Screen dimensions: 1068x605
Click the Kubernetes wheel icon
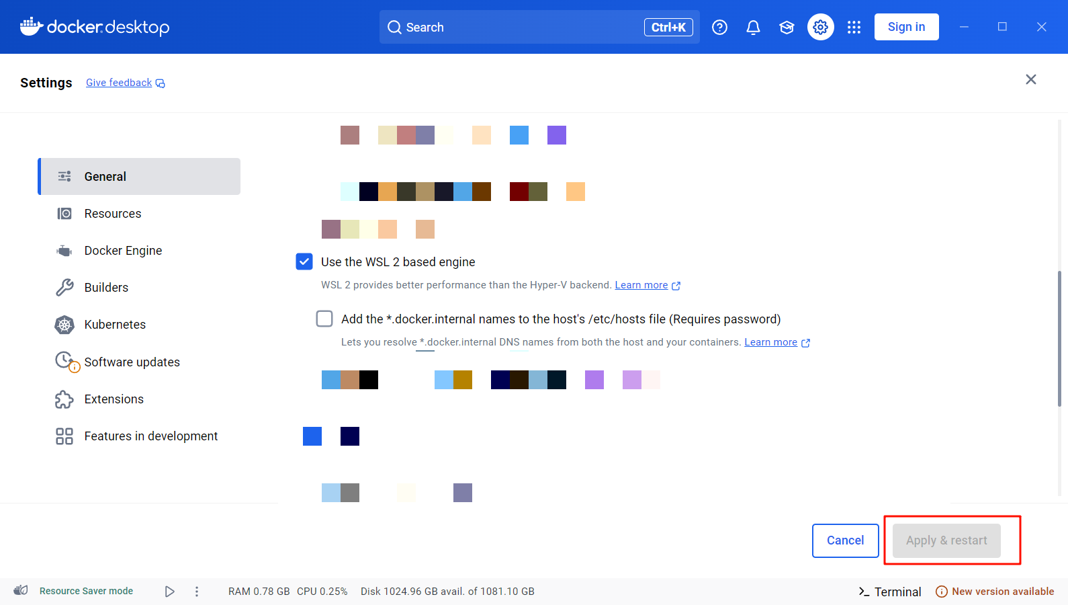click(x=64, y=325)
